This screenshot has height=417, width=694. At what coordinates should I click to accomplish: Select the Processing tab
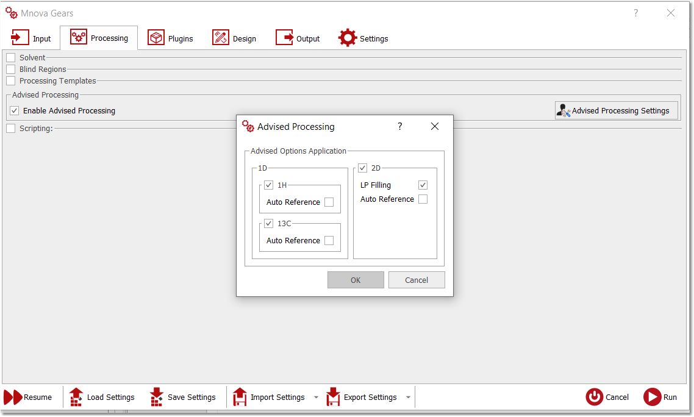pyautogui.click(x=99, y=38)
